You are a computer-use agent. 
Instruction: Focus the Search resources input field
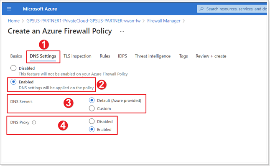232,9
